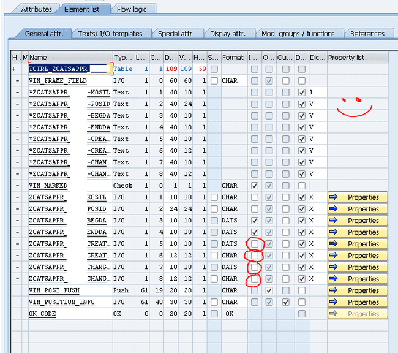Open the Display attr. tab
Viewport: 398px width, 353px height.
(x=228, y=34)
